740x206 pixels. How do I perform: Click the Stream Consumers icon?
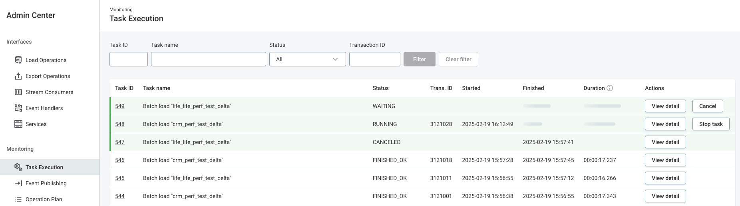tap(18, 92)
